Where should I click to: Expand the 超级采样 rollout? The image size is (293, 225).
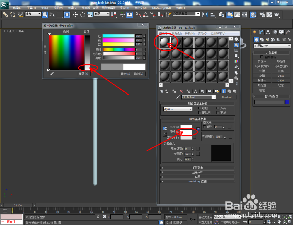point(197,172)
